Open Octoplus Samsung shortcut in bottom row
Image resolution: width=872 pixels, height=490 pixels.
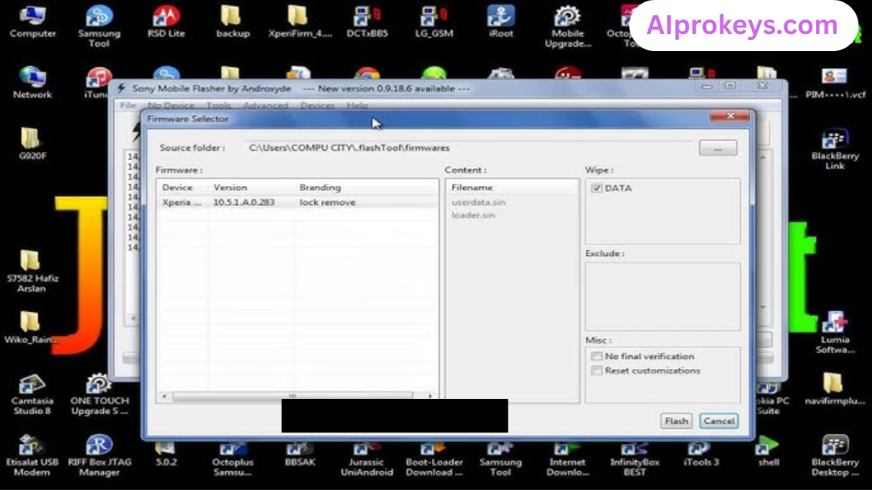tap(232, 460)
